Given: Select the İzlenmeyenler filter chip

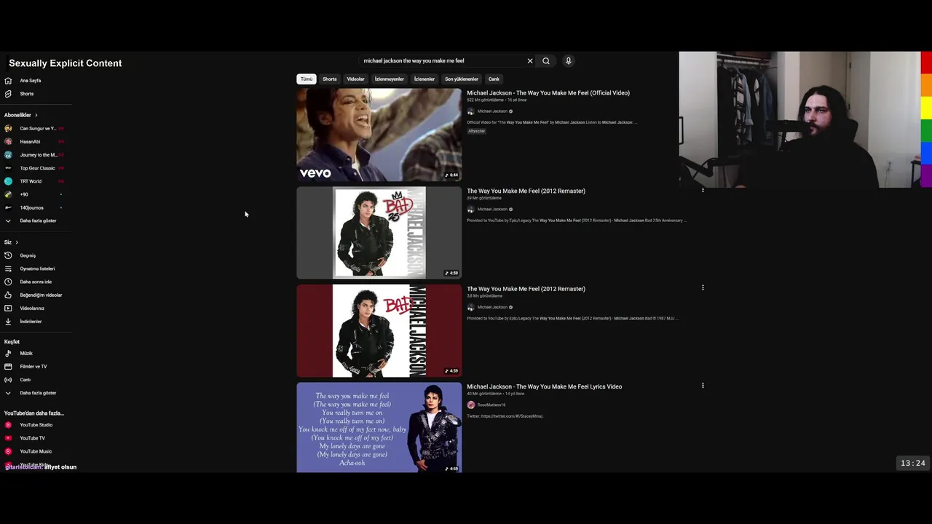Looking at the screenshot, I should pyautogui.click(x=389, y=79).
